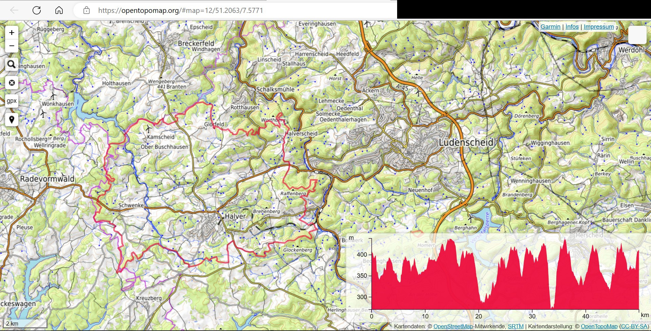
Task: Open the gpx track upload control
Action: [x=12, y=101]
